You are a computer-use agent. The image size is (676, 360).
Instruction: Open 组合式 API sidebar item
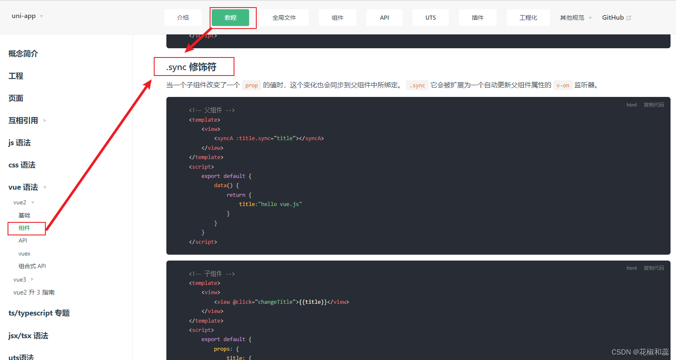tap(32, 266)
